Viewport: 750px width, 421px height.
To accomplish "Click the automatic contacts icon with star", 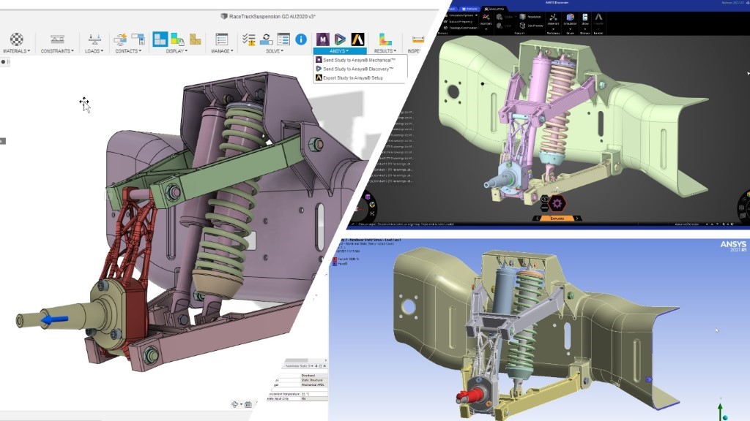I will tap(121, 39).
